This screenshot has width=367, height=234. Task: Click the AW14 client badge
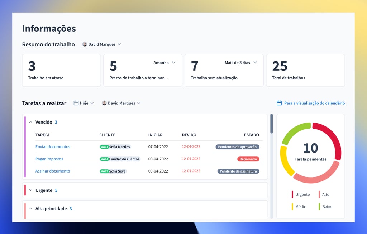tap(104, 159)
